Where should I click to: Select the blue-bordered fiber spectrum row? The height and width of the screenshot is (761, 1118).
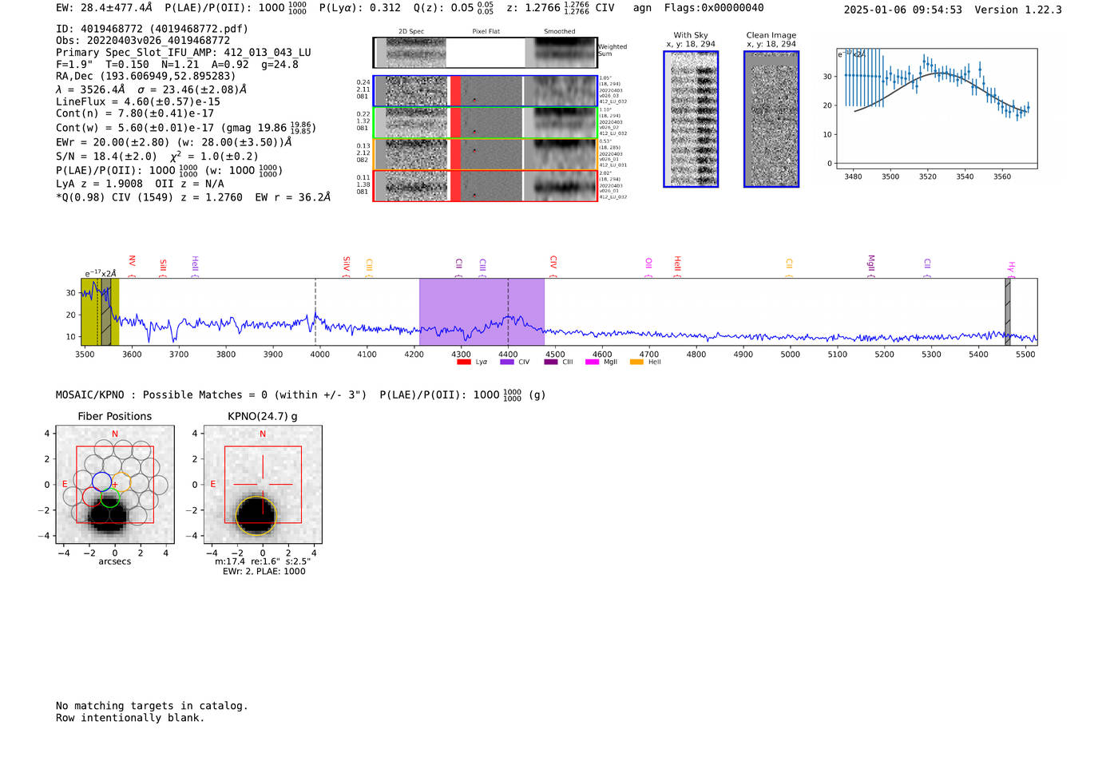pos(486,91)
